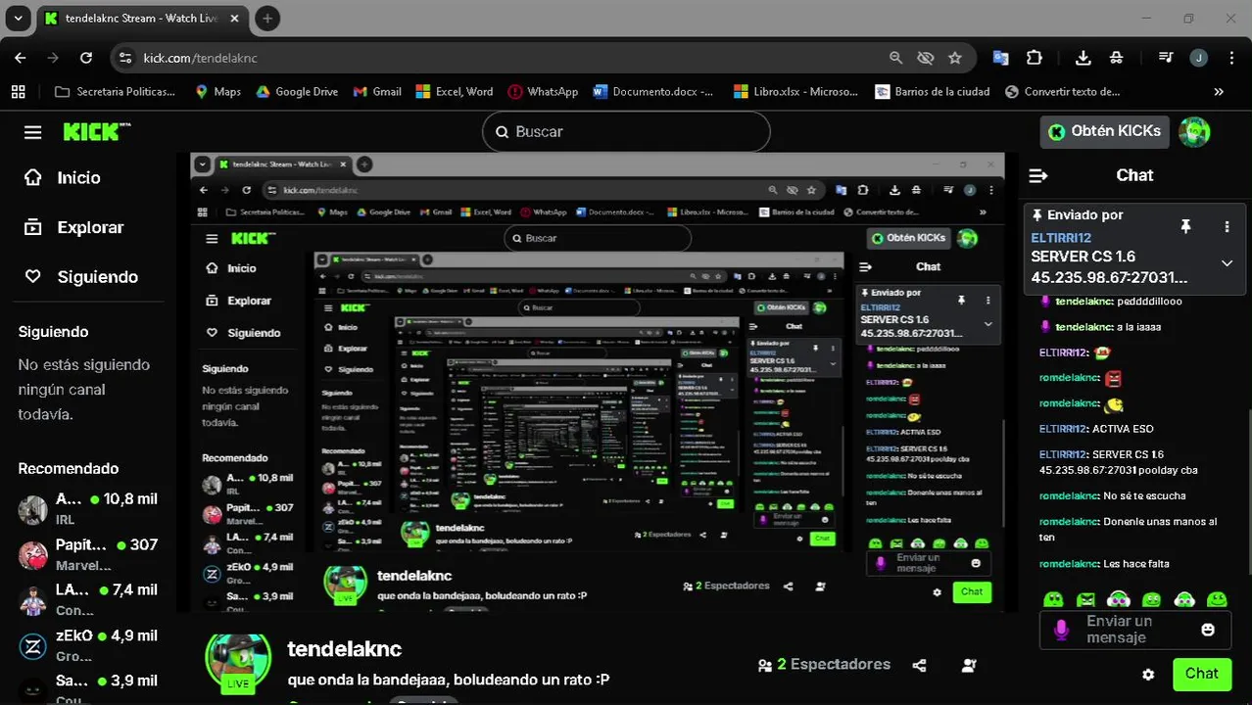Open Convertir texto de bookmark

pyautogui.click(x=1061, y=91)
